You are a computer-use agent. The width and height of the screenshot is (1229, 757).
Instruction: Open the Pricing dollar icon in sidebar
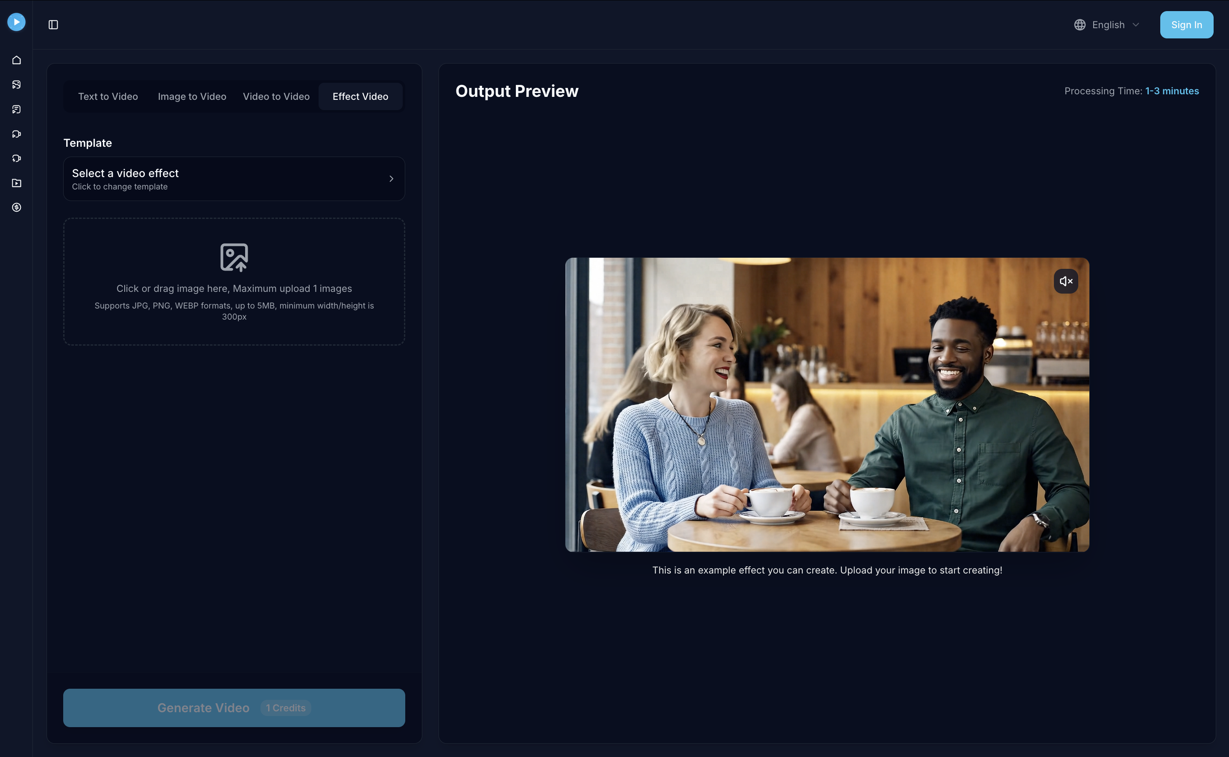click(17, 207)
